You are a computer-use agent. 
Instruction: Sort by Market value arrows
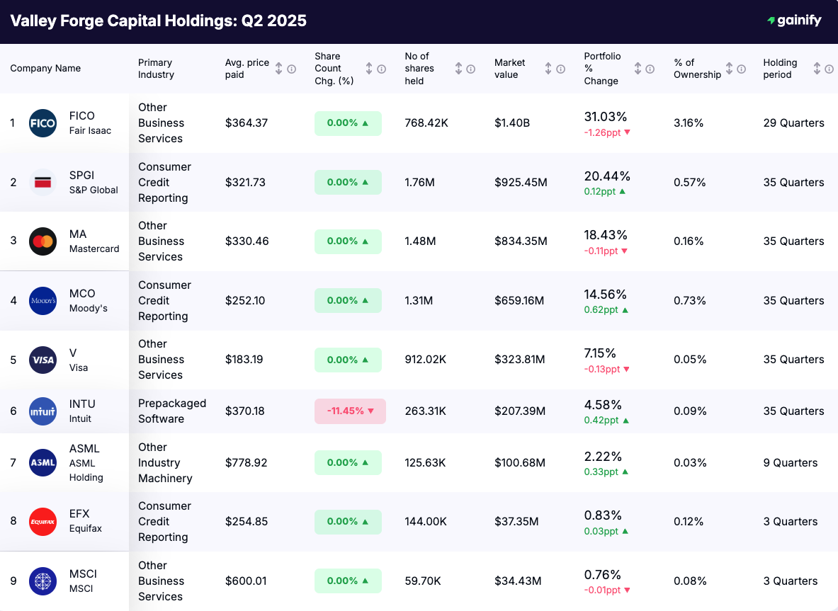pos(548,69)
